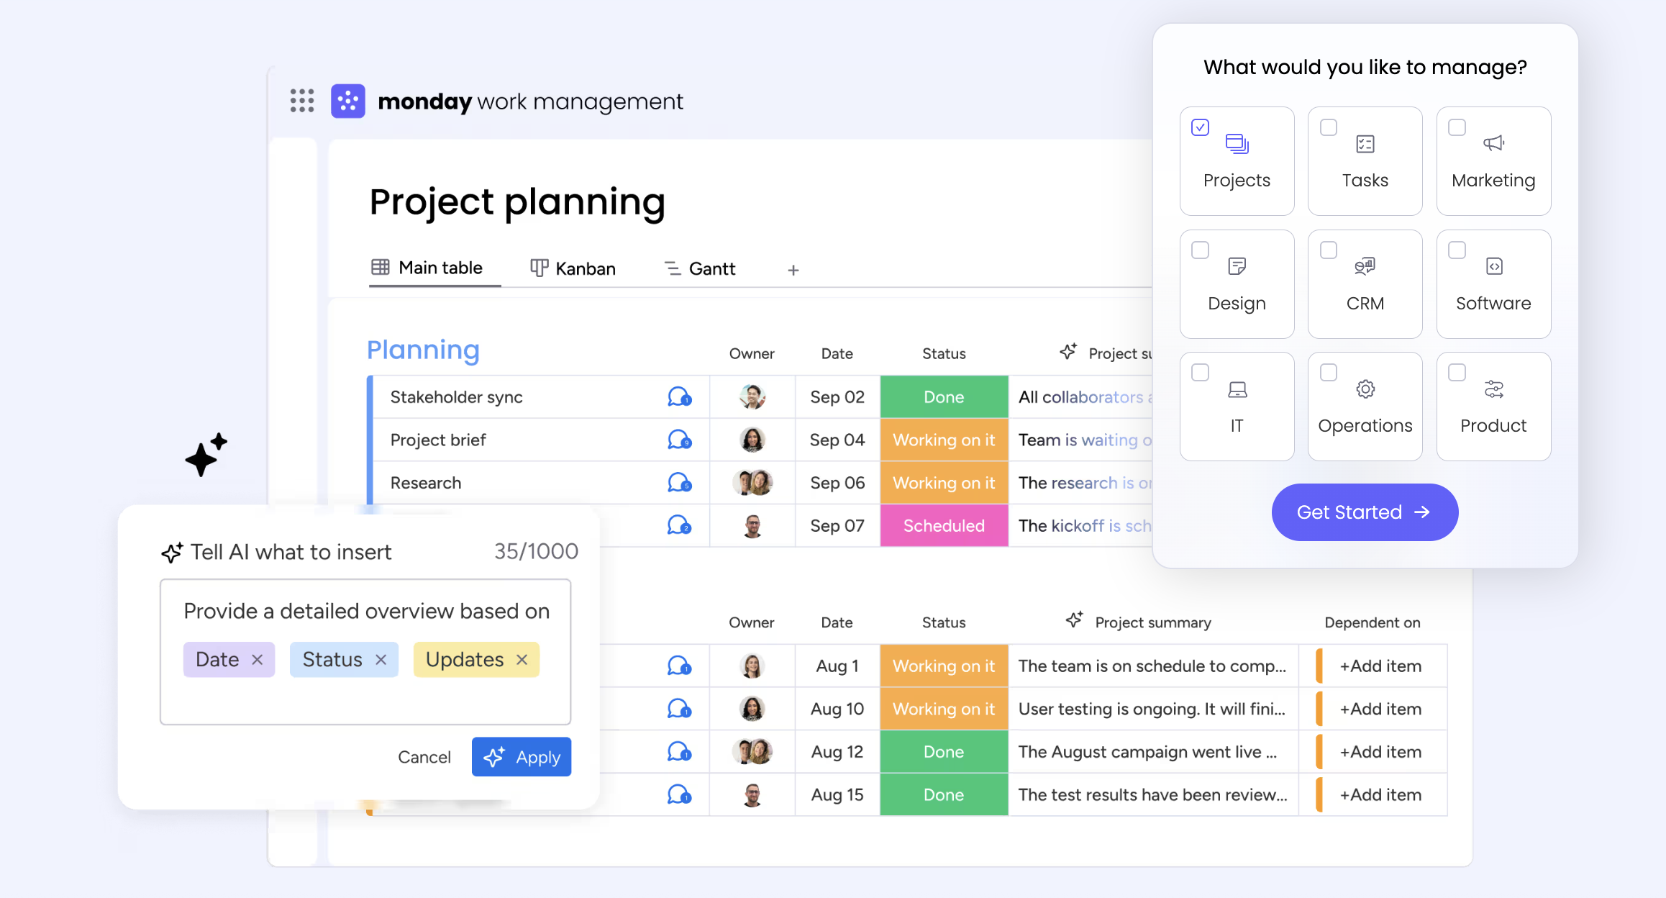Click the Operations gear icon

point(1365,389)
